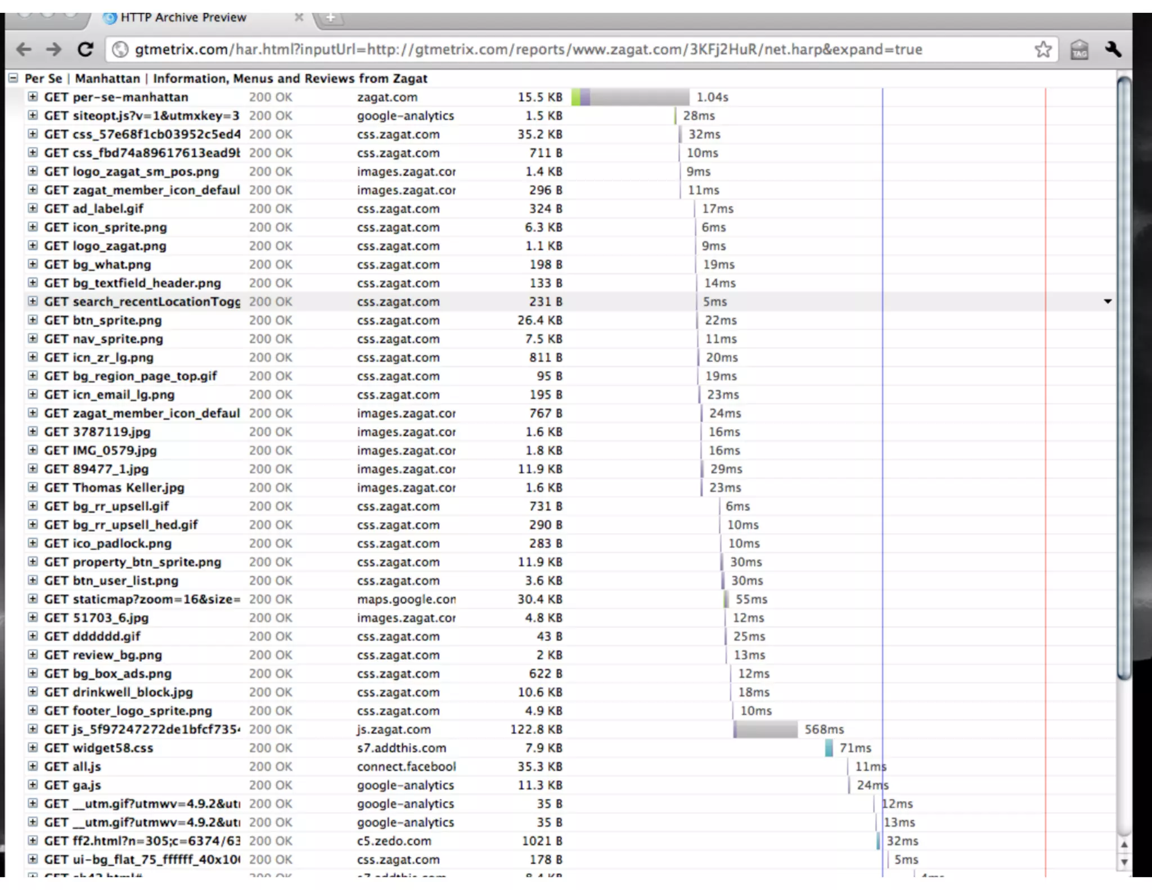Open a new tab with the plus button
The height and width of the screenshot is (890, 1152).
coord(330,18)
